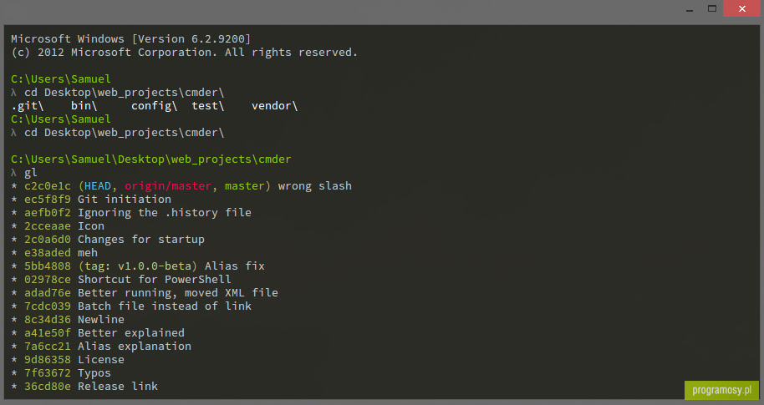Click commit hash 5bb4808
The height and width of the screenshot is (405, 764).
[48, 266]
